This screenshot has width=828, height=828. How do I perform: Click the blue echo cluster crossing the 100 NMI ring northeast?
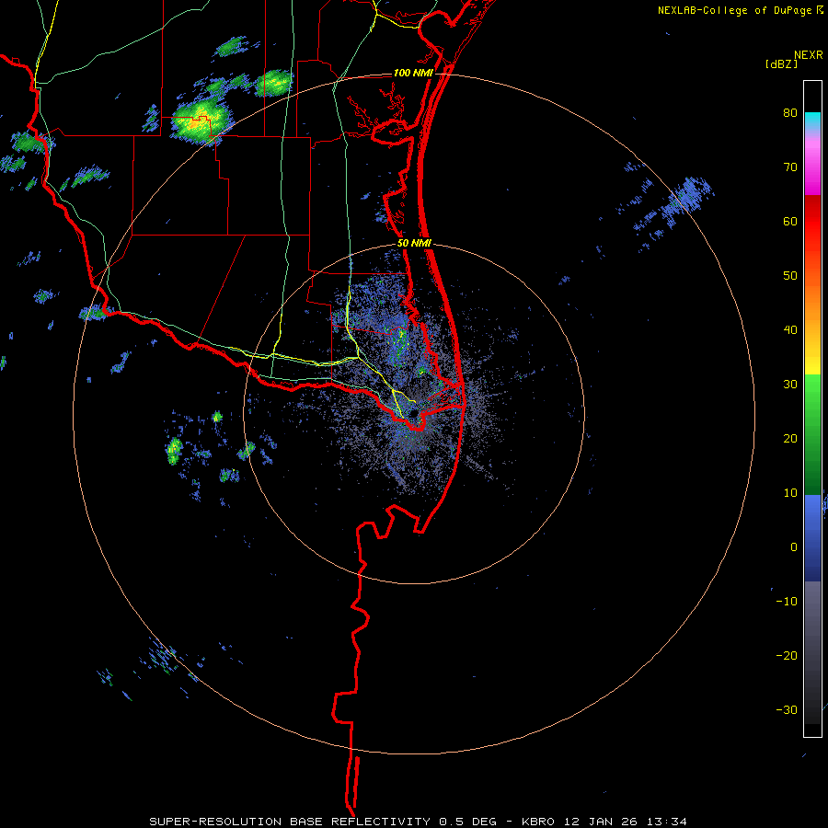coord(686,195)
